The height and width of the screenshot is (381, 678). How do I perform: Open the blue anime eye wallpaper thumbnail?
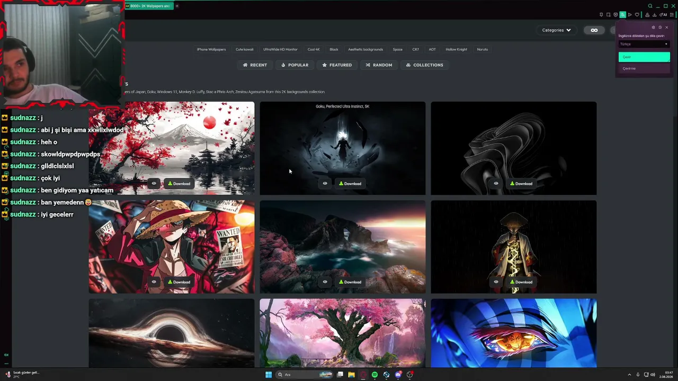(514, 333)
